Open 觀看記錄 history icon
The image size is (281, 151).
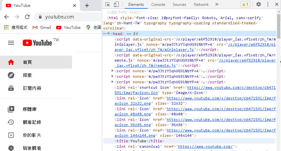point(11,122)
